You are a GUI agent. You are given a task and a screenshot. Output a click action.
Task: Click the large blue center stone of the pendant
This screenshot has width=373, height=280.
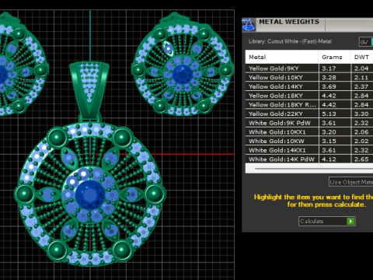click(90, 194)
